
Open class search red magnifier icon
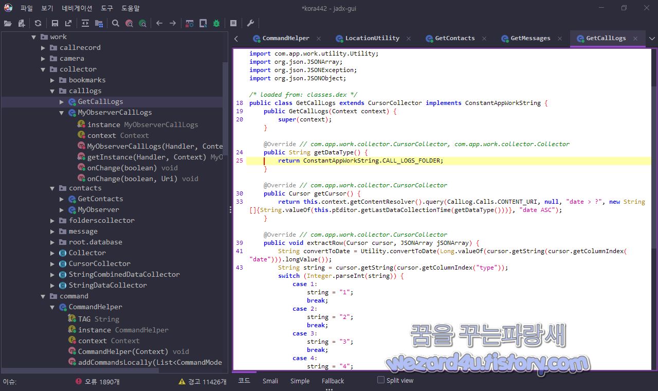[129, 23]
